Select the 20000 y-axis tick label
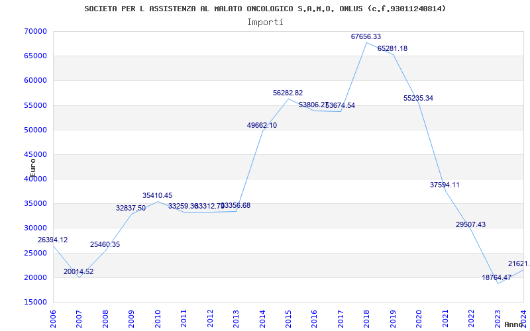The image size is (530, 331). 36,277
